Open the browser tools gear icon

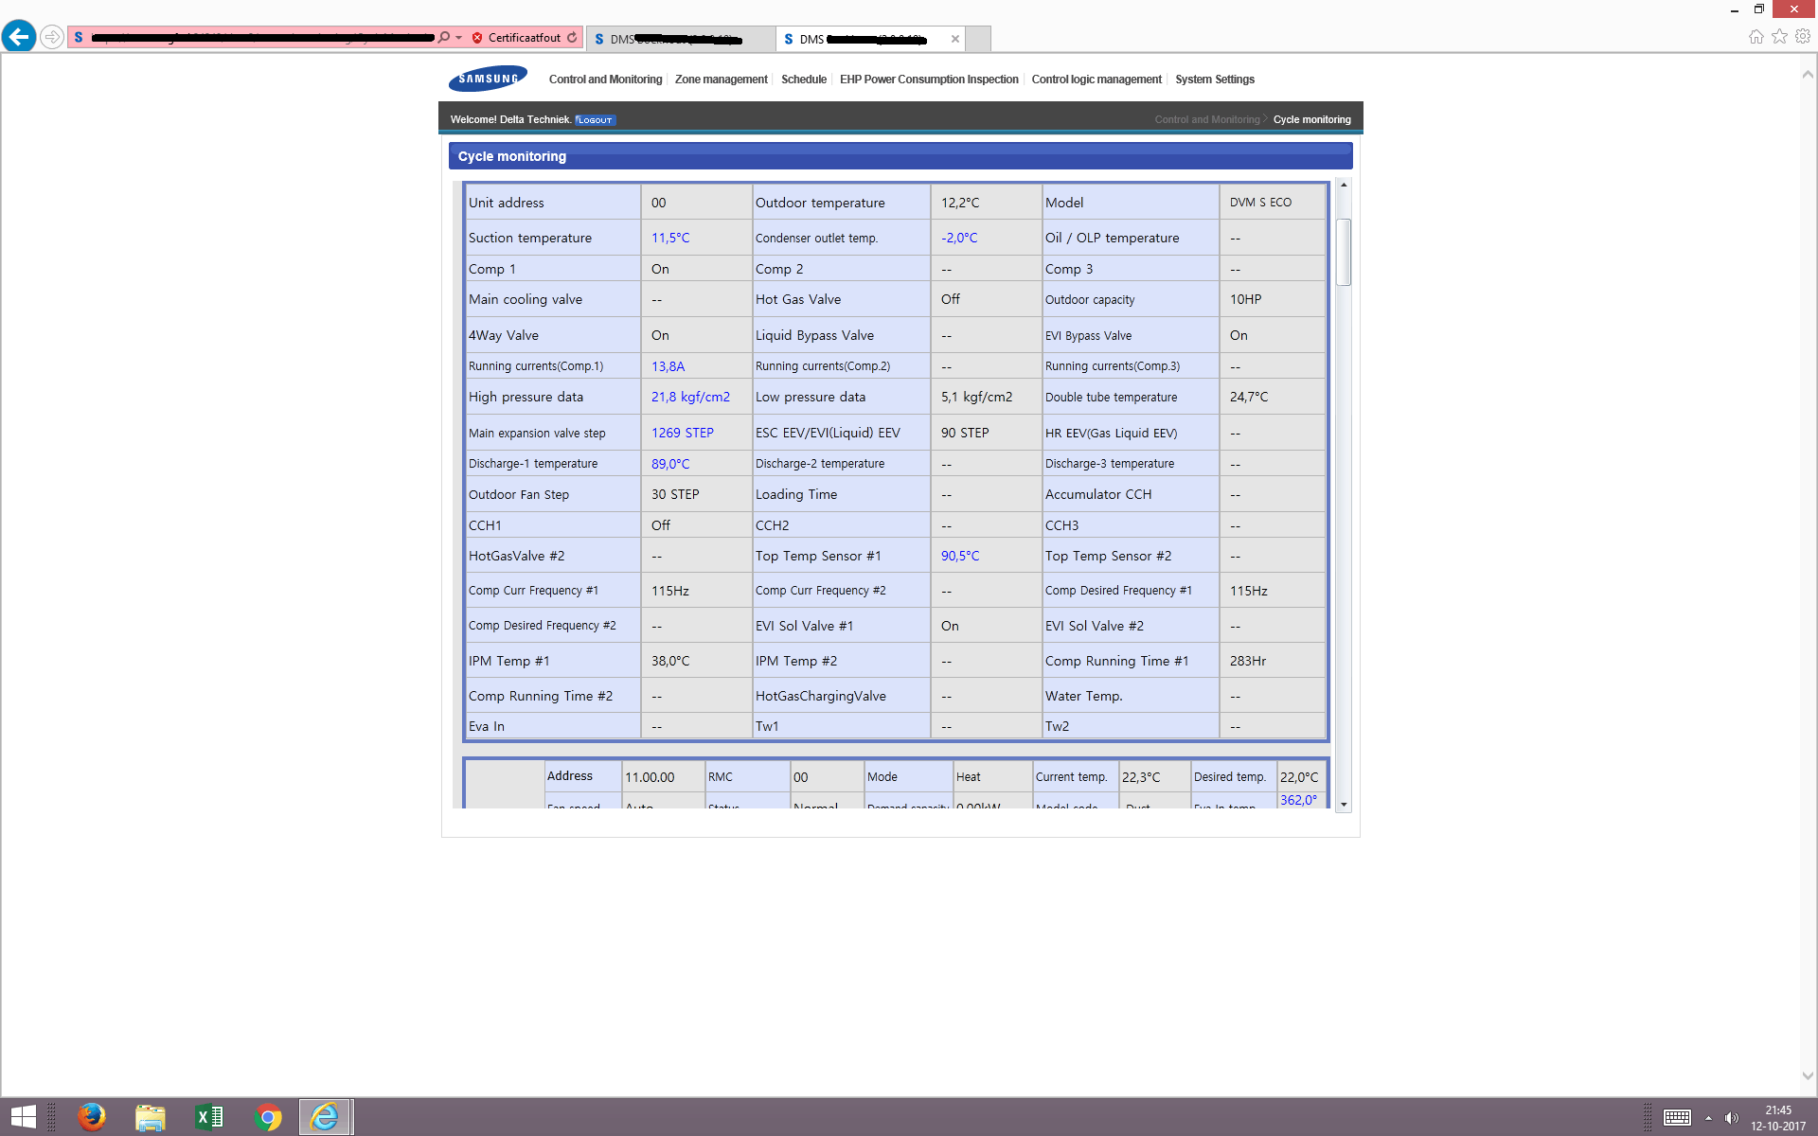point(1803,37)
